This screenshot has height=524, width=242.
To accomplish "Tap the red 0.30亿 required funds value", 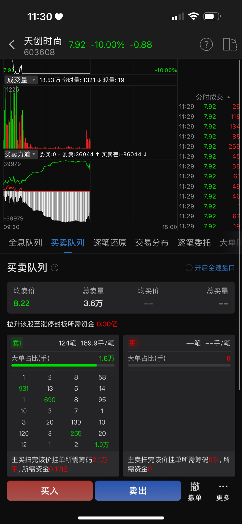I will [107, 324].
